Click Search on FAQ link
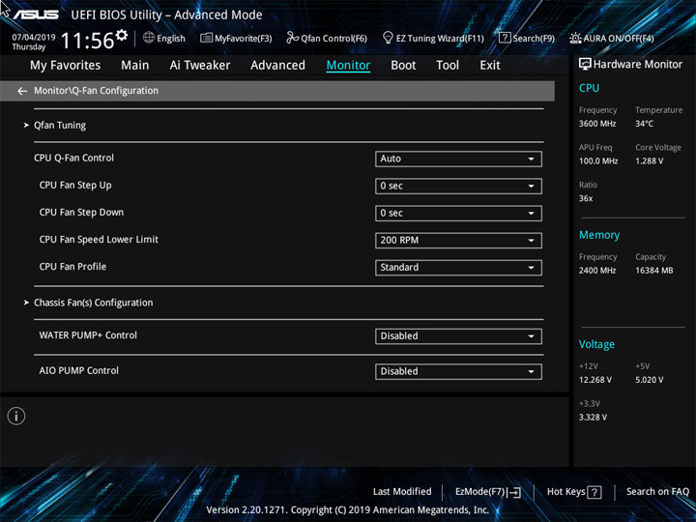 coord(657,492)
